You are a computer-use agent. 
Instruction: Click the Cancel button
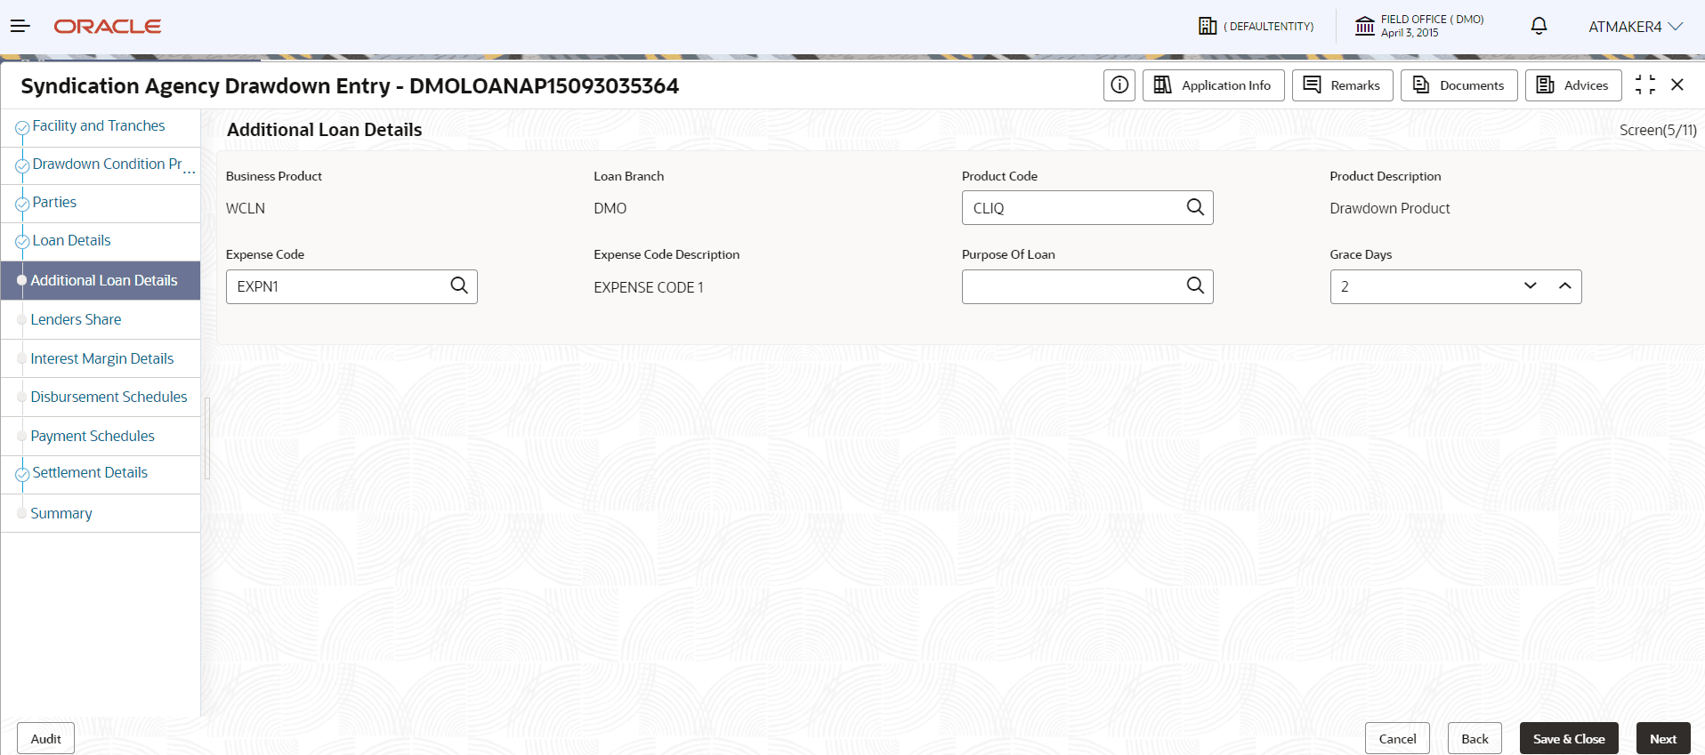pos(1397,738)
